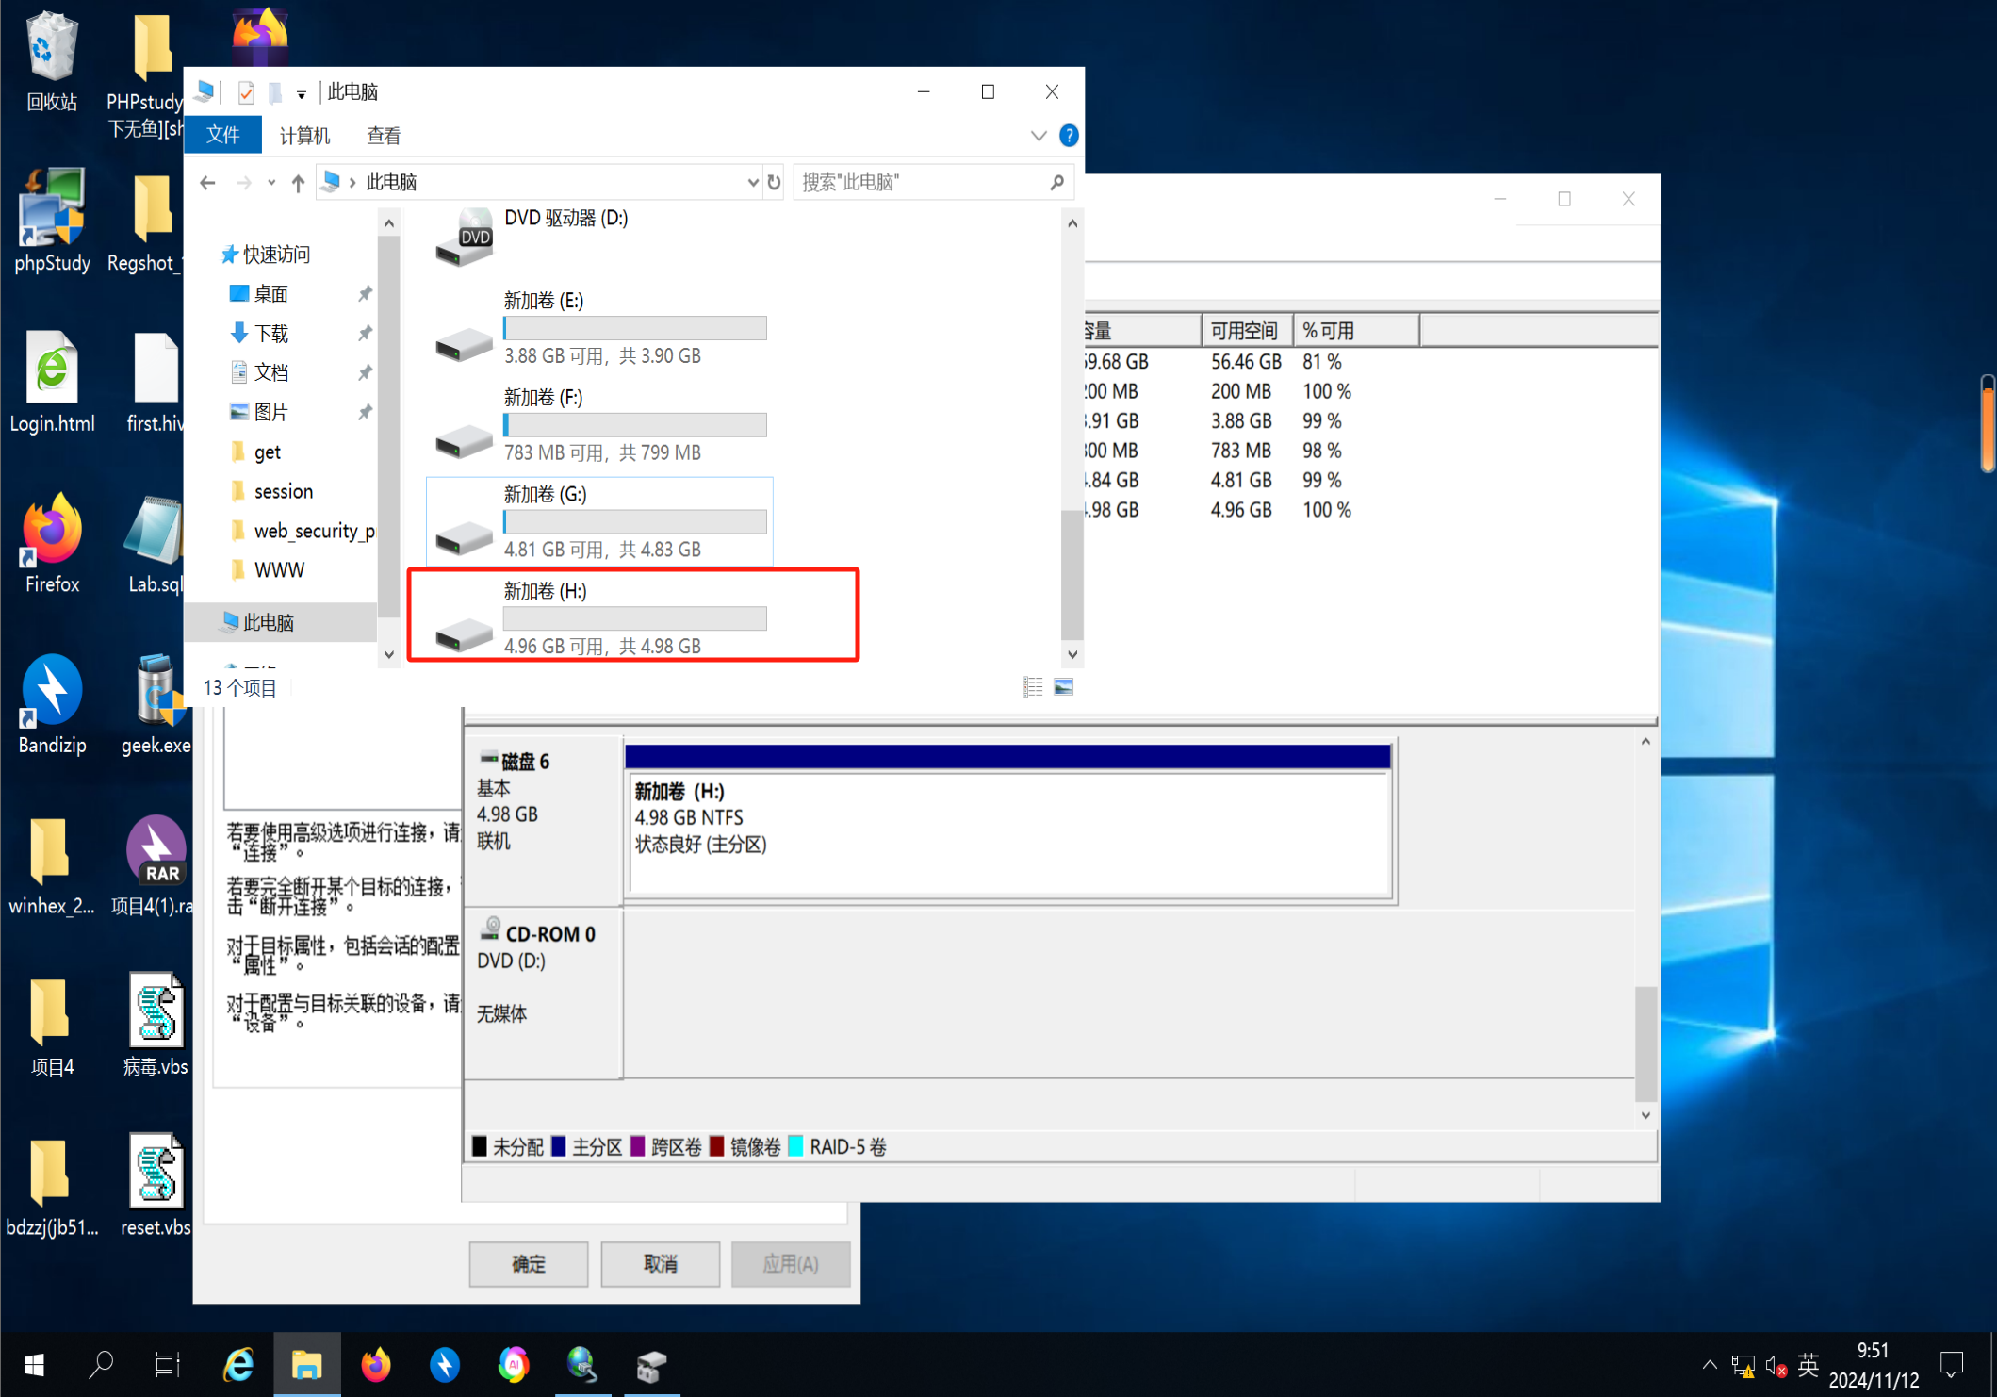The width and height of the screenshot is (1997, 1397).
Task: Open Firefox from the taskbar
Action: click(376, 1364)
